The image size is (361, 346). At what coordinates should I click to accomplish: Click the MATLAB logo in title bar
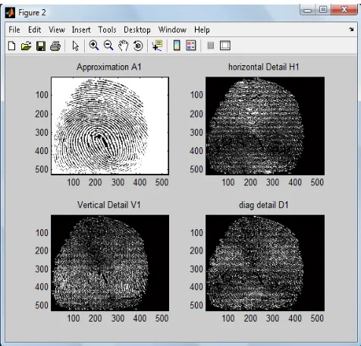point(10,13)
